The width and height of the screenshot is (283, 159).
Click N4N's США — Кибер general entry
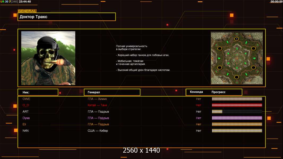[98, 131]
